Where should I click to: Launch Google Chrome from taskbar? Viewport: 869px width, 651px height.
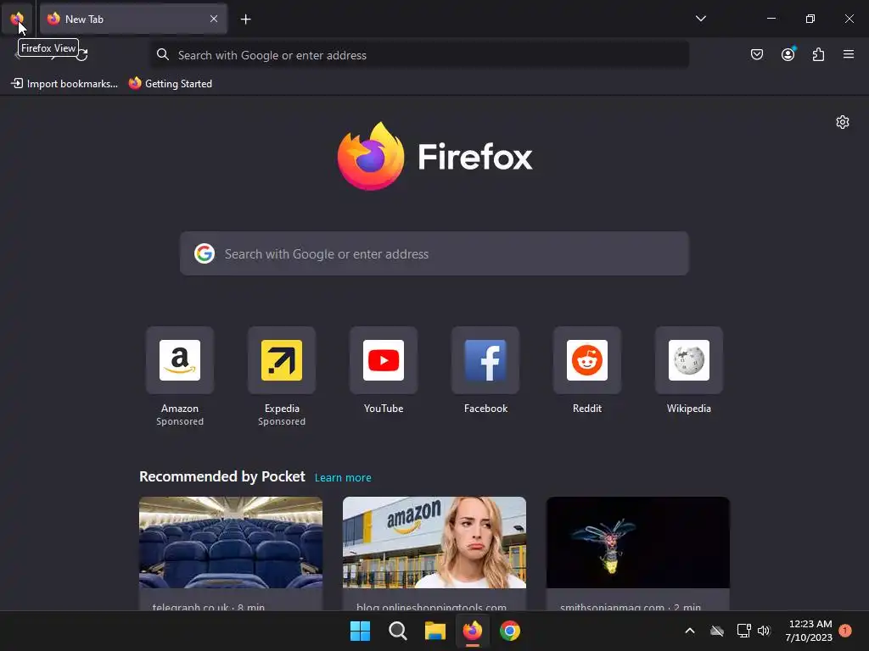(510, 631)
